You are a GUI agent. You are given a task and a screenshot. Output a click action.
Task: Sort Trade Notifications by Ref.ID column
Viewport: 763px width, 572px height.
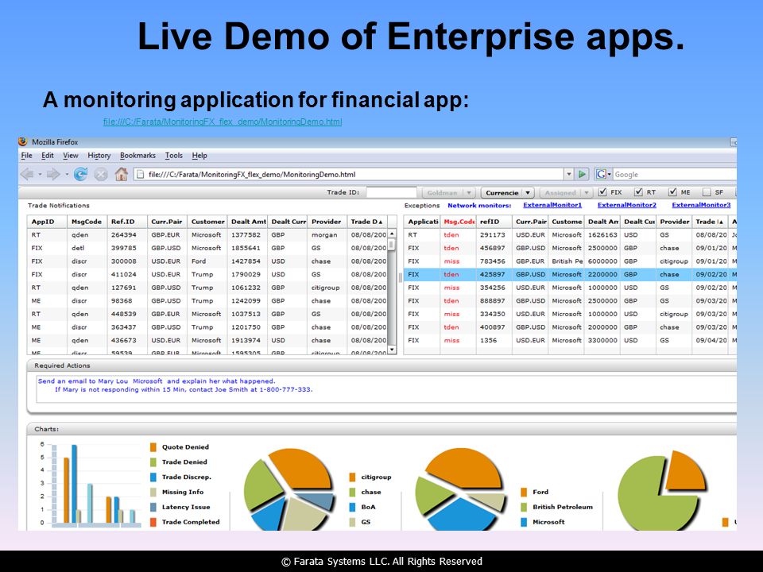tap(127, 222)
